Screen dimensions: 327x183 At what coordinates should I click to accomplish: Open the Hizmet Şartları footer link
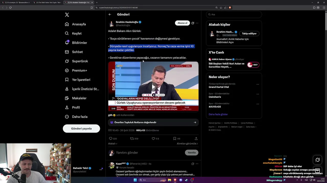click(x=215, y=123)
